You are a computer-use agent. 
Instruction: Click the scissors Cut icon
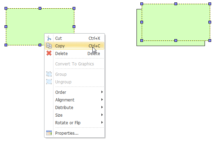49,38
